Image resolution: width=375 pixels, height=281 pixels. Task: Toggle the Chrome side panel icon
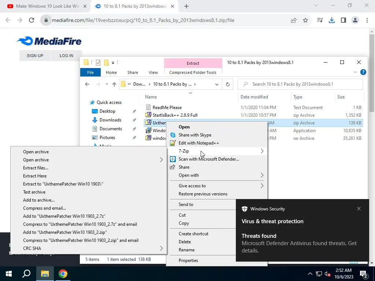pyautogui.click(x=344, y=20)
